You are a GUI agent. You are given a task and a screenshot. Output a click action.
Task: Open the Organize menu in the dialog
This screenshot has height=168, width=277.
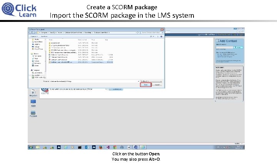[34, 37]
